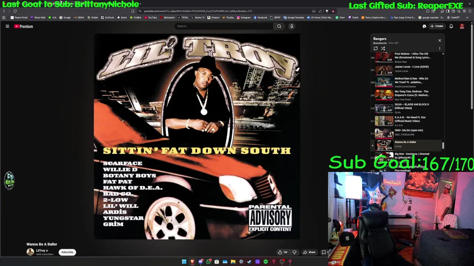Play SILVA - BLADIS AM BLOCK II
This screenshot has height=266, width=474.
406,108
